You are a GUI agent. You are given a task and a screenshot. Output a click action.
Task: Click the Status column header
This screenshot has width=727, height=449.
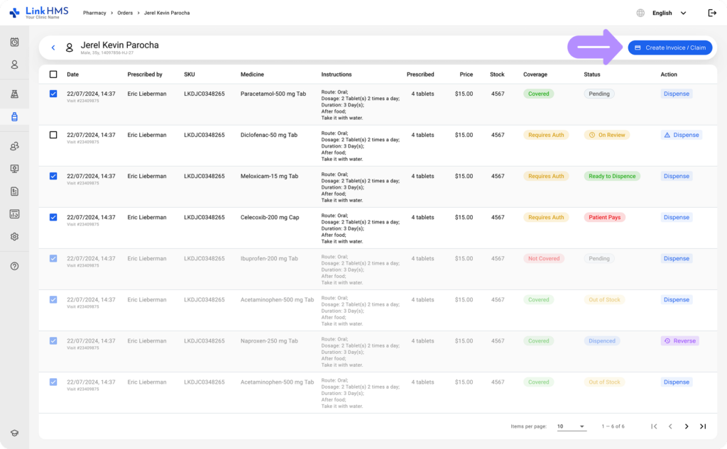[x=591, y=74]
